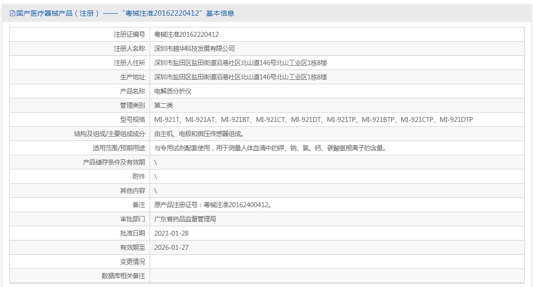Click the label 注册人住所
Screen dimensions: 533x287
(129, 63)
